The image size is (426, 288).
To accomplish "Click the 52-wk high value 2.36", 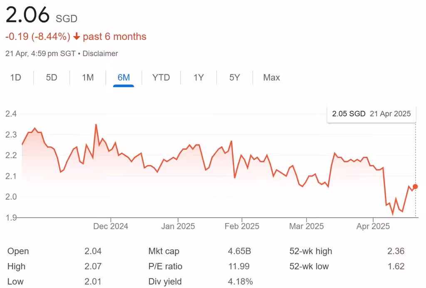I will pos(396,251).
